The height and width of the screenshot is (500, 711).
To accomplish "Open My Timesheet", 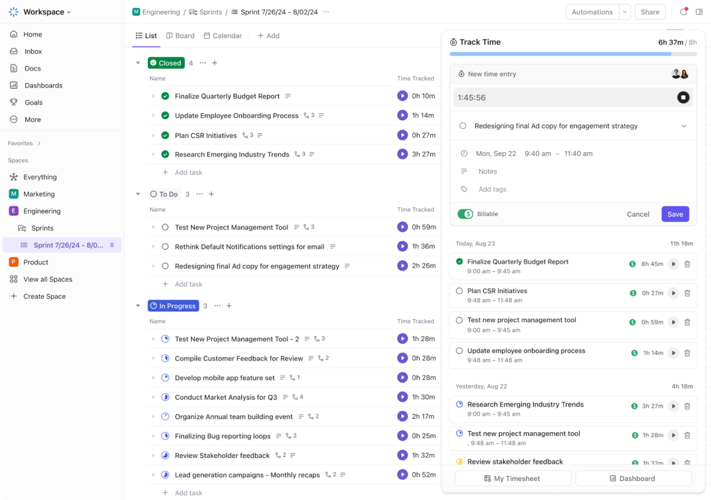I will click(512, 478).
